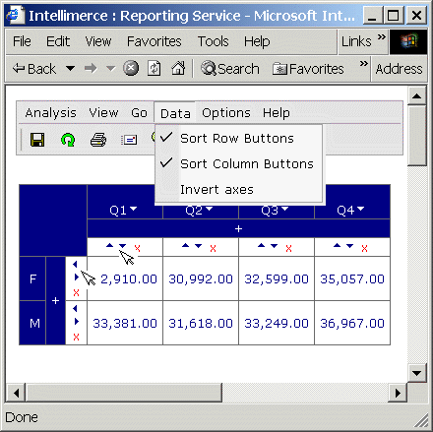Open the Options menu
The height and width of the screenshot is (432, 433).
pyautogui.click(x=226, y=113)
